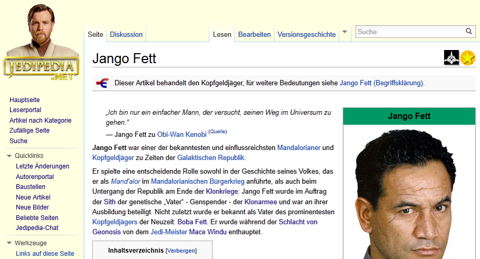Go to Hauptseite in sidebar
The height and width of the screenshot is (259, 480).
[24, 100]
